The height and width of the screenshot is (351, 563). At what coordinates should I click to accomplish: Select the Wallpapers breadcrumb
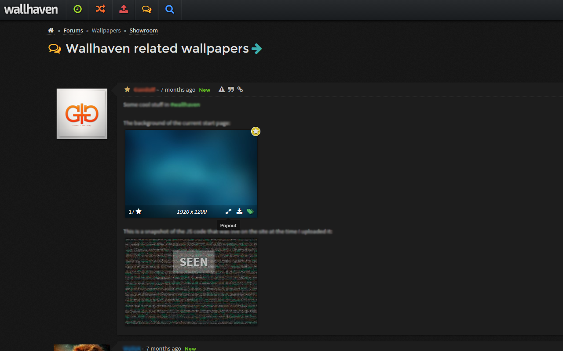[106, 31]
